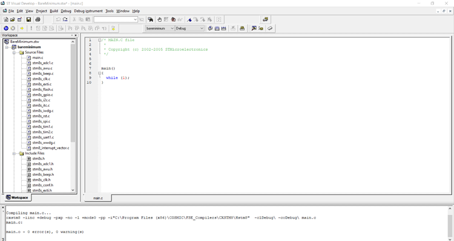
Task: Click the hand breakpoint icon
Action: tap(159, 20)
